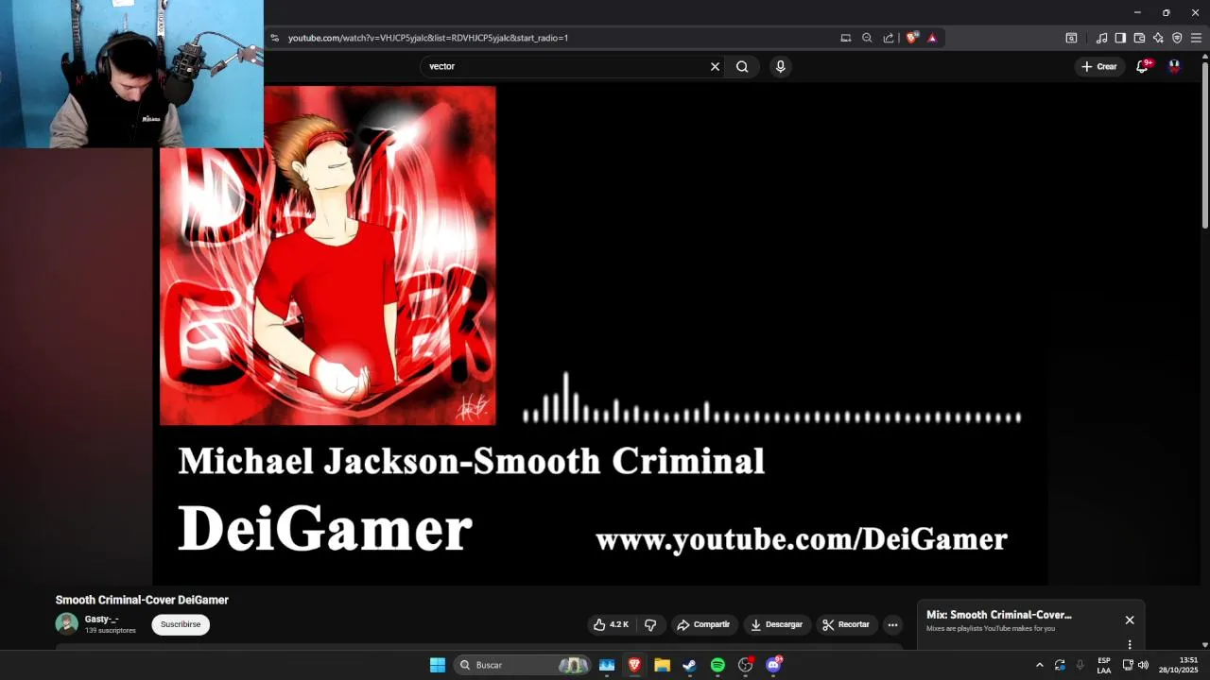Toggle the browser sidebar panel icon
Image resolution: width=1210 pixels, height=680 pixels.
(x=1120, y=38)
